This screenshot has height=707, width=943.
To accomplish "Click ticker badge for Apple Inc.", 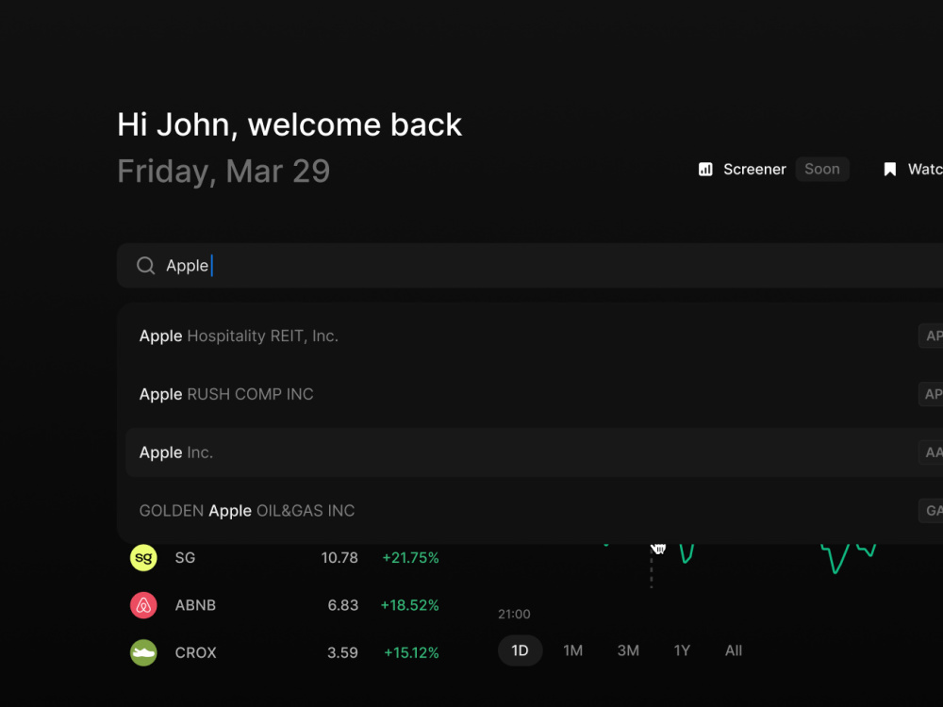I will 931,452.
